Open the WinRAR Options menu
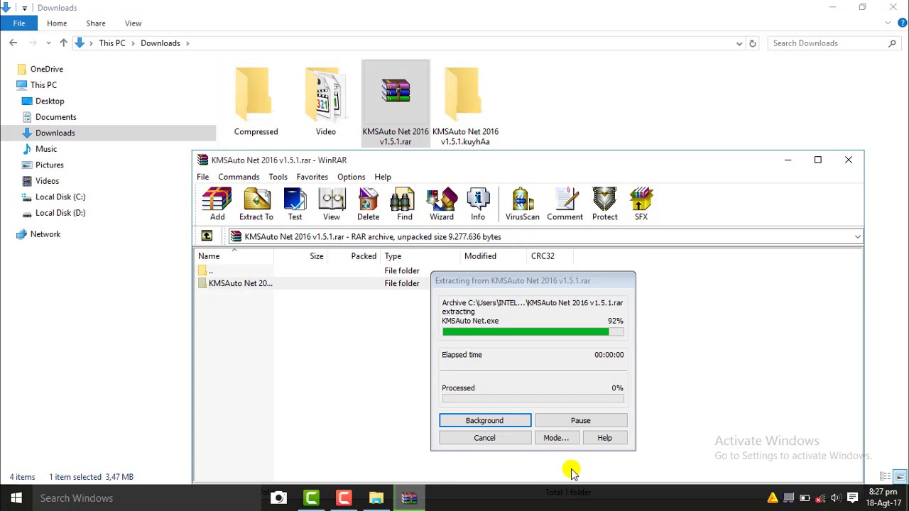Image resolution: width=909 pixels, height=511 pixels. pyautogui.click(x=351, y=177)
